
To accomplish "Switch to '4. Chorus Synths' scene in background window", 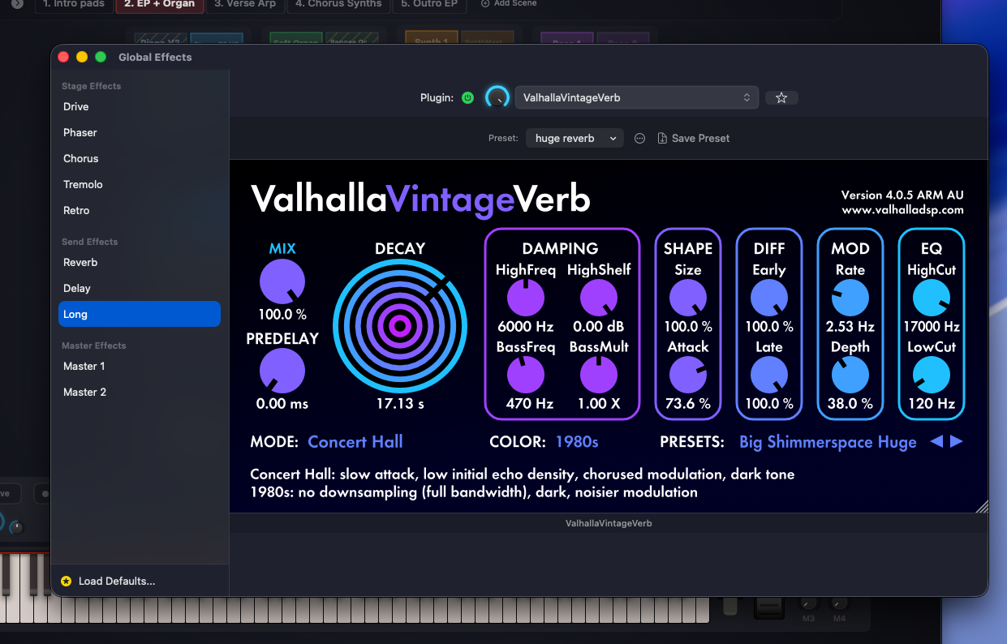I will 338,4.
